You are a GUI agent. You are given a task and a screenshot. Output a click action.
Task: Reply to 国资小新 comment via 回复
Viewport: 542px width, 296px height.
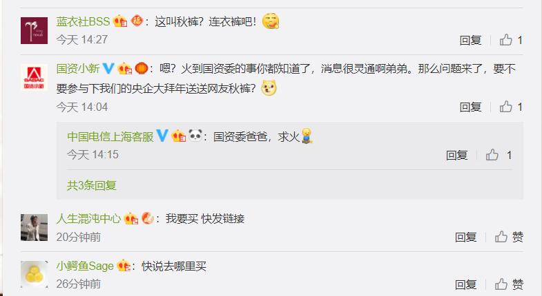[470, 107]
